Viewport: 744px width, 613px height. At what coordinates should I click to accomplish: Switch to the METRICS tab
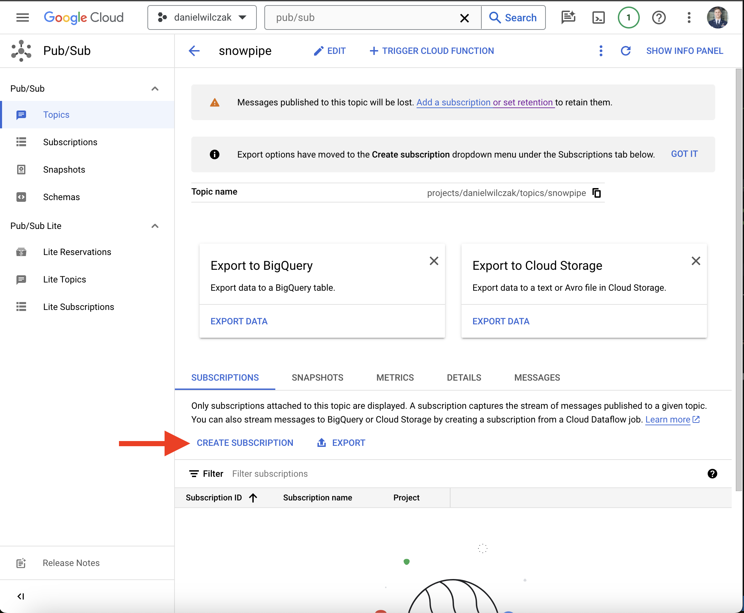(x=395, y=378)
